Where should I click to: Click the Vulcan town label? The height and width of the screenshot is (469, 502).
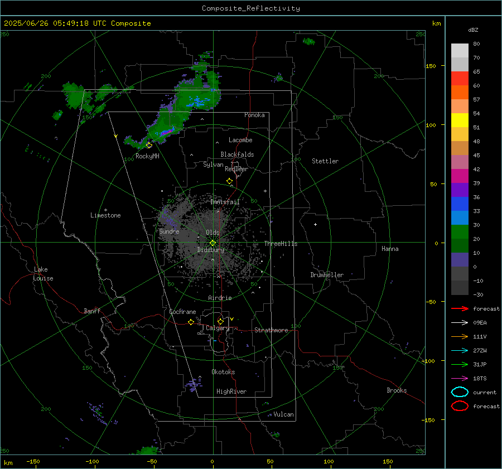[x=284, y=414]
